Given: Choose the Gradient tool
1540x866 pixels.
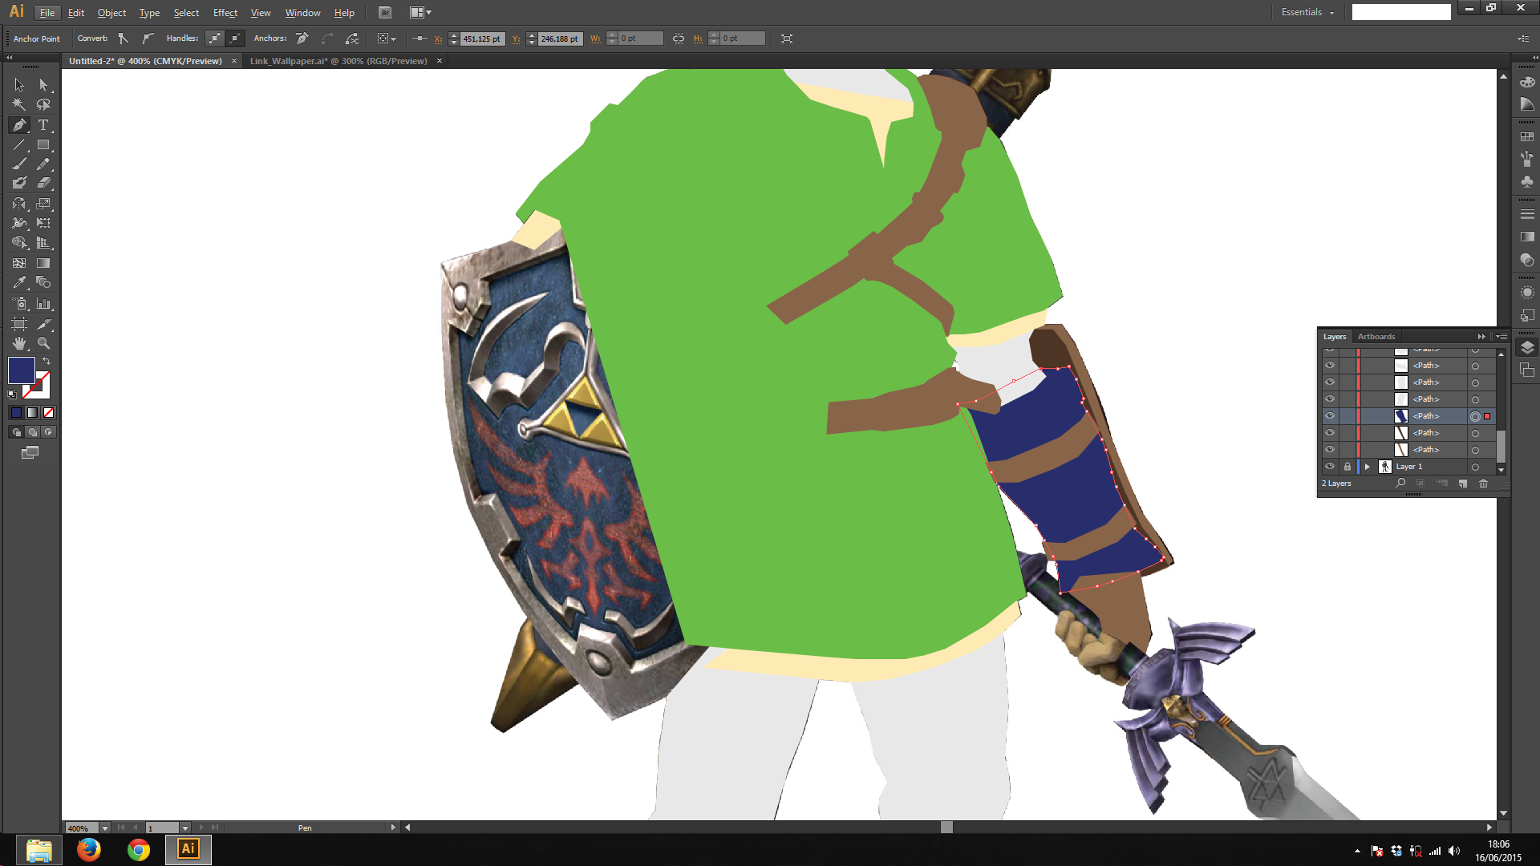Looking at the screenshot, I should tap(43, 263).
